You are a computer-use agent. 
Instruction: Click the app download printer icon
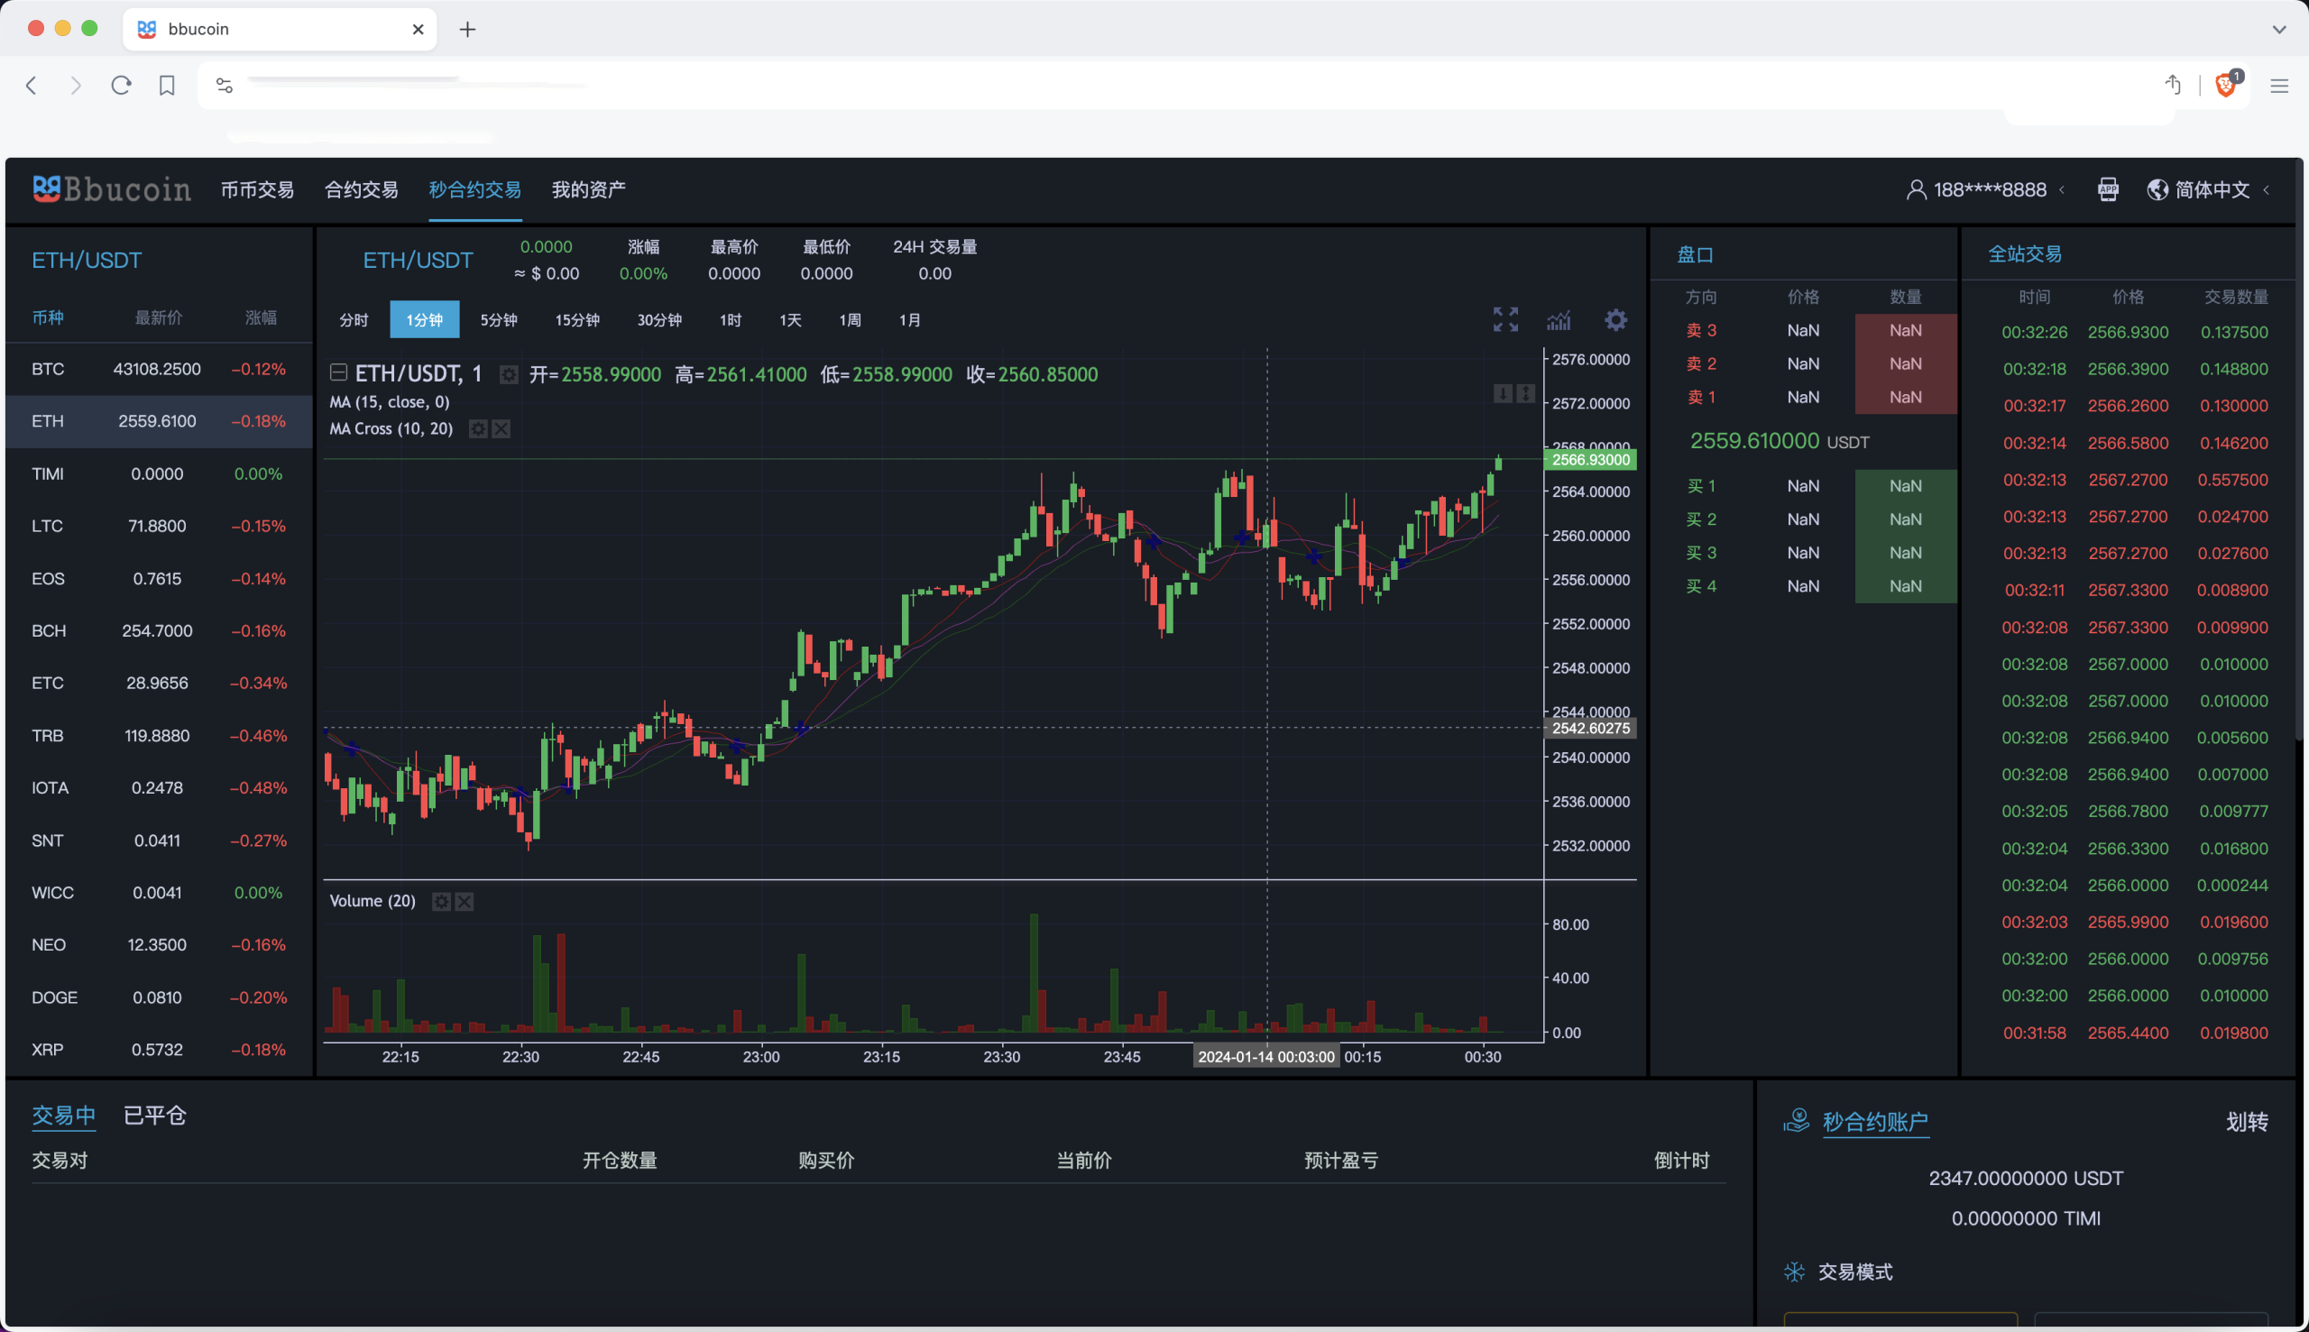click(x=2108, y=189)
